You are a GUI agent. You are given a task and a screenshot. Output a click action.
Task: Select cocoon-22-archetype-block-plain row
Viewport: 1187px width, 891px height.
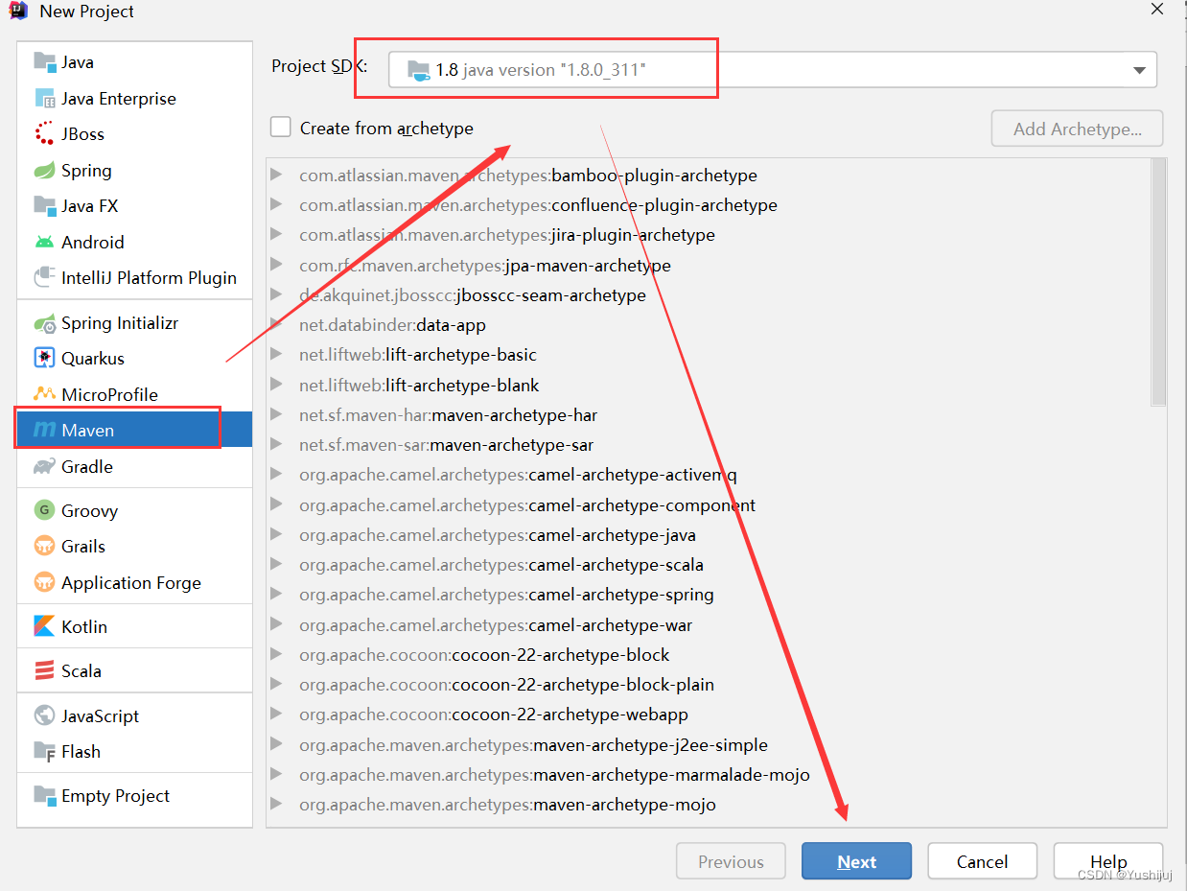click(x=708, y=685)
